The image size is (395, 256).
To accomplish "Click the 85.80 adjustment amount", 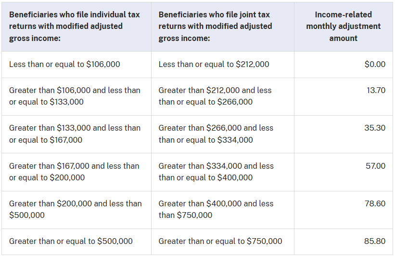I will [x=375, y=241].
